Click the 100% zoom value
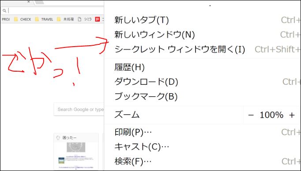Screen dimensions: 301x171 tap(271, 115)
